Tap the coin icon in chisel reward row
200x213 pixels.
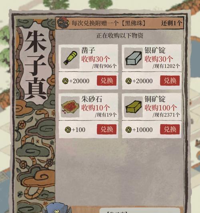(x=65, y=81)
